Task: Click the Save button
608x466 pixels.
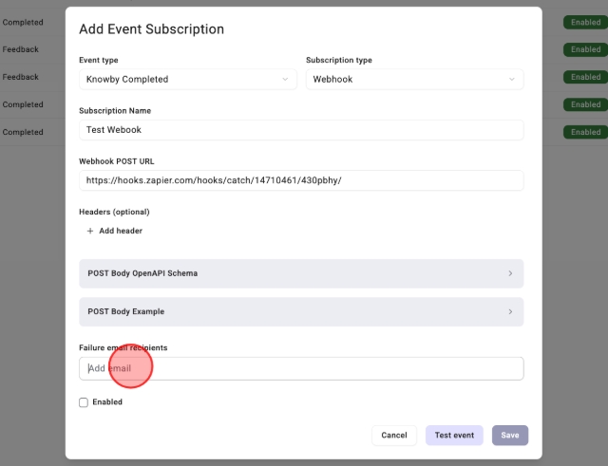Action: (x=510, y=436)
